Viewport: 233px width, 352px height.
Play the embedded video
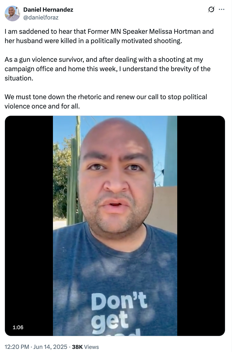click(115, 226)
